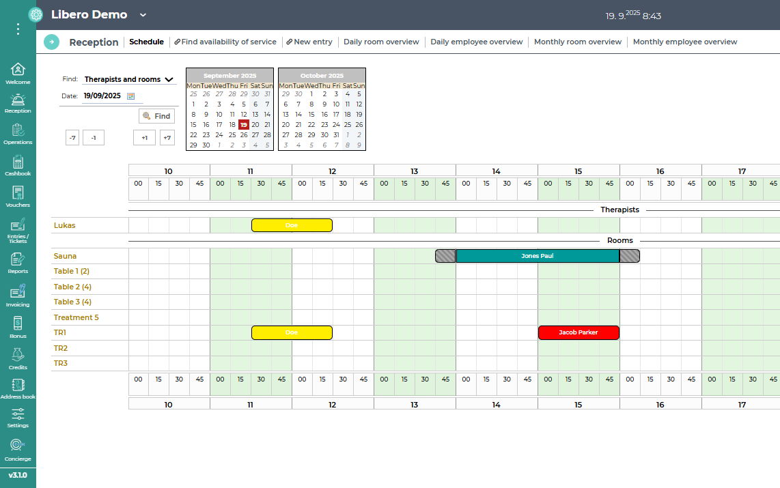Open the Concierge sidebar icon
Screen dimensions: 780x488
18,450
